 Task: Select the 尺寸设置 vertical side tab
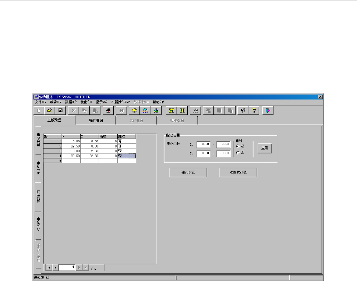[x=39, y=168]
